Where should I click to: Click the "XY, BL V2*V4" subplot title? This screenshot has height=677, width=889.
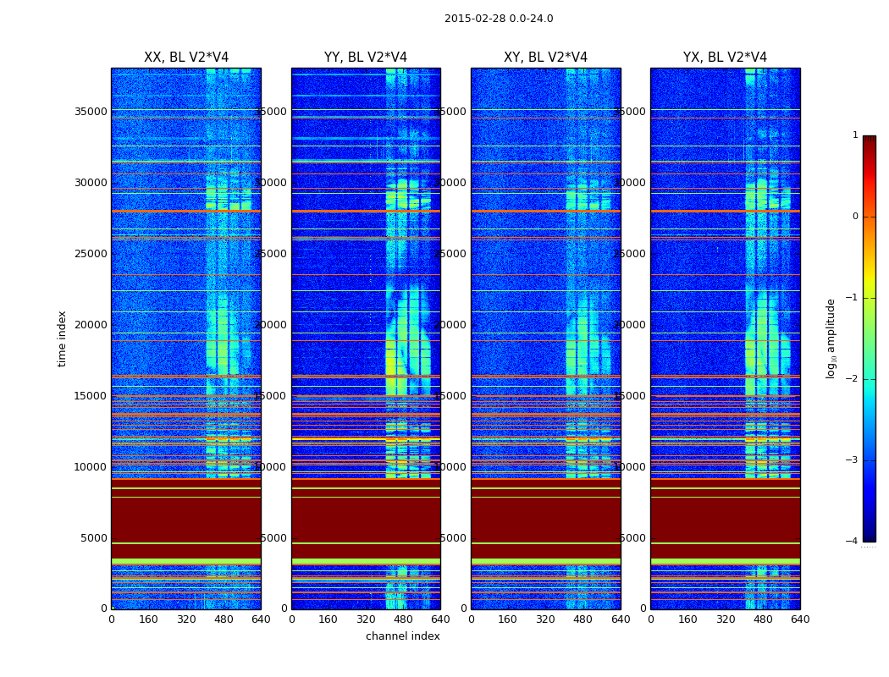coord(545,58)
